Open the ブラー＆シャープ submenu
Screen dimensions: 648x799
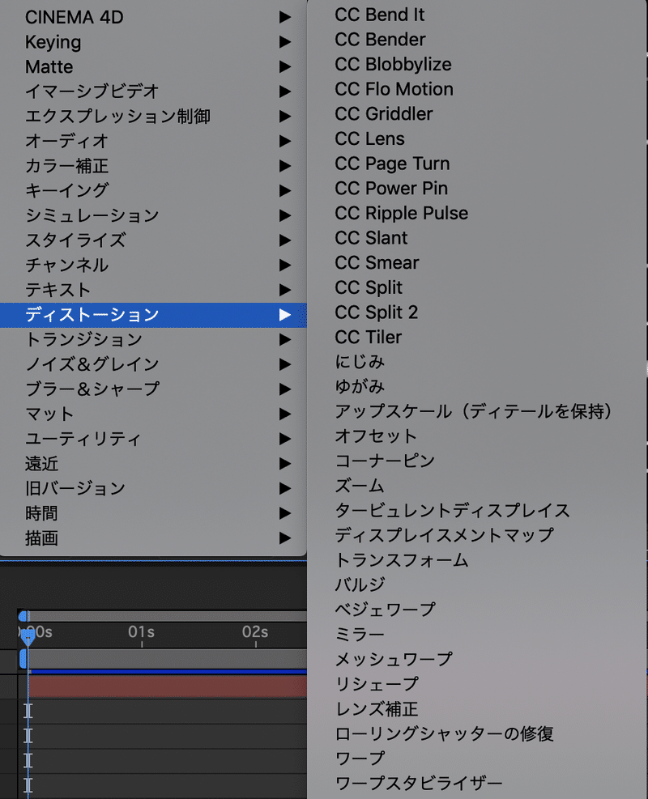pyautogui.click(x=153, y=389)
